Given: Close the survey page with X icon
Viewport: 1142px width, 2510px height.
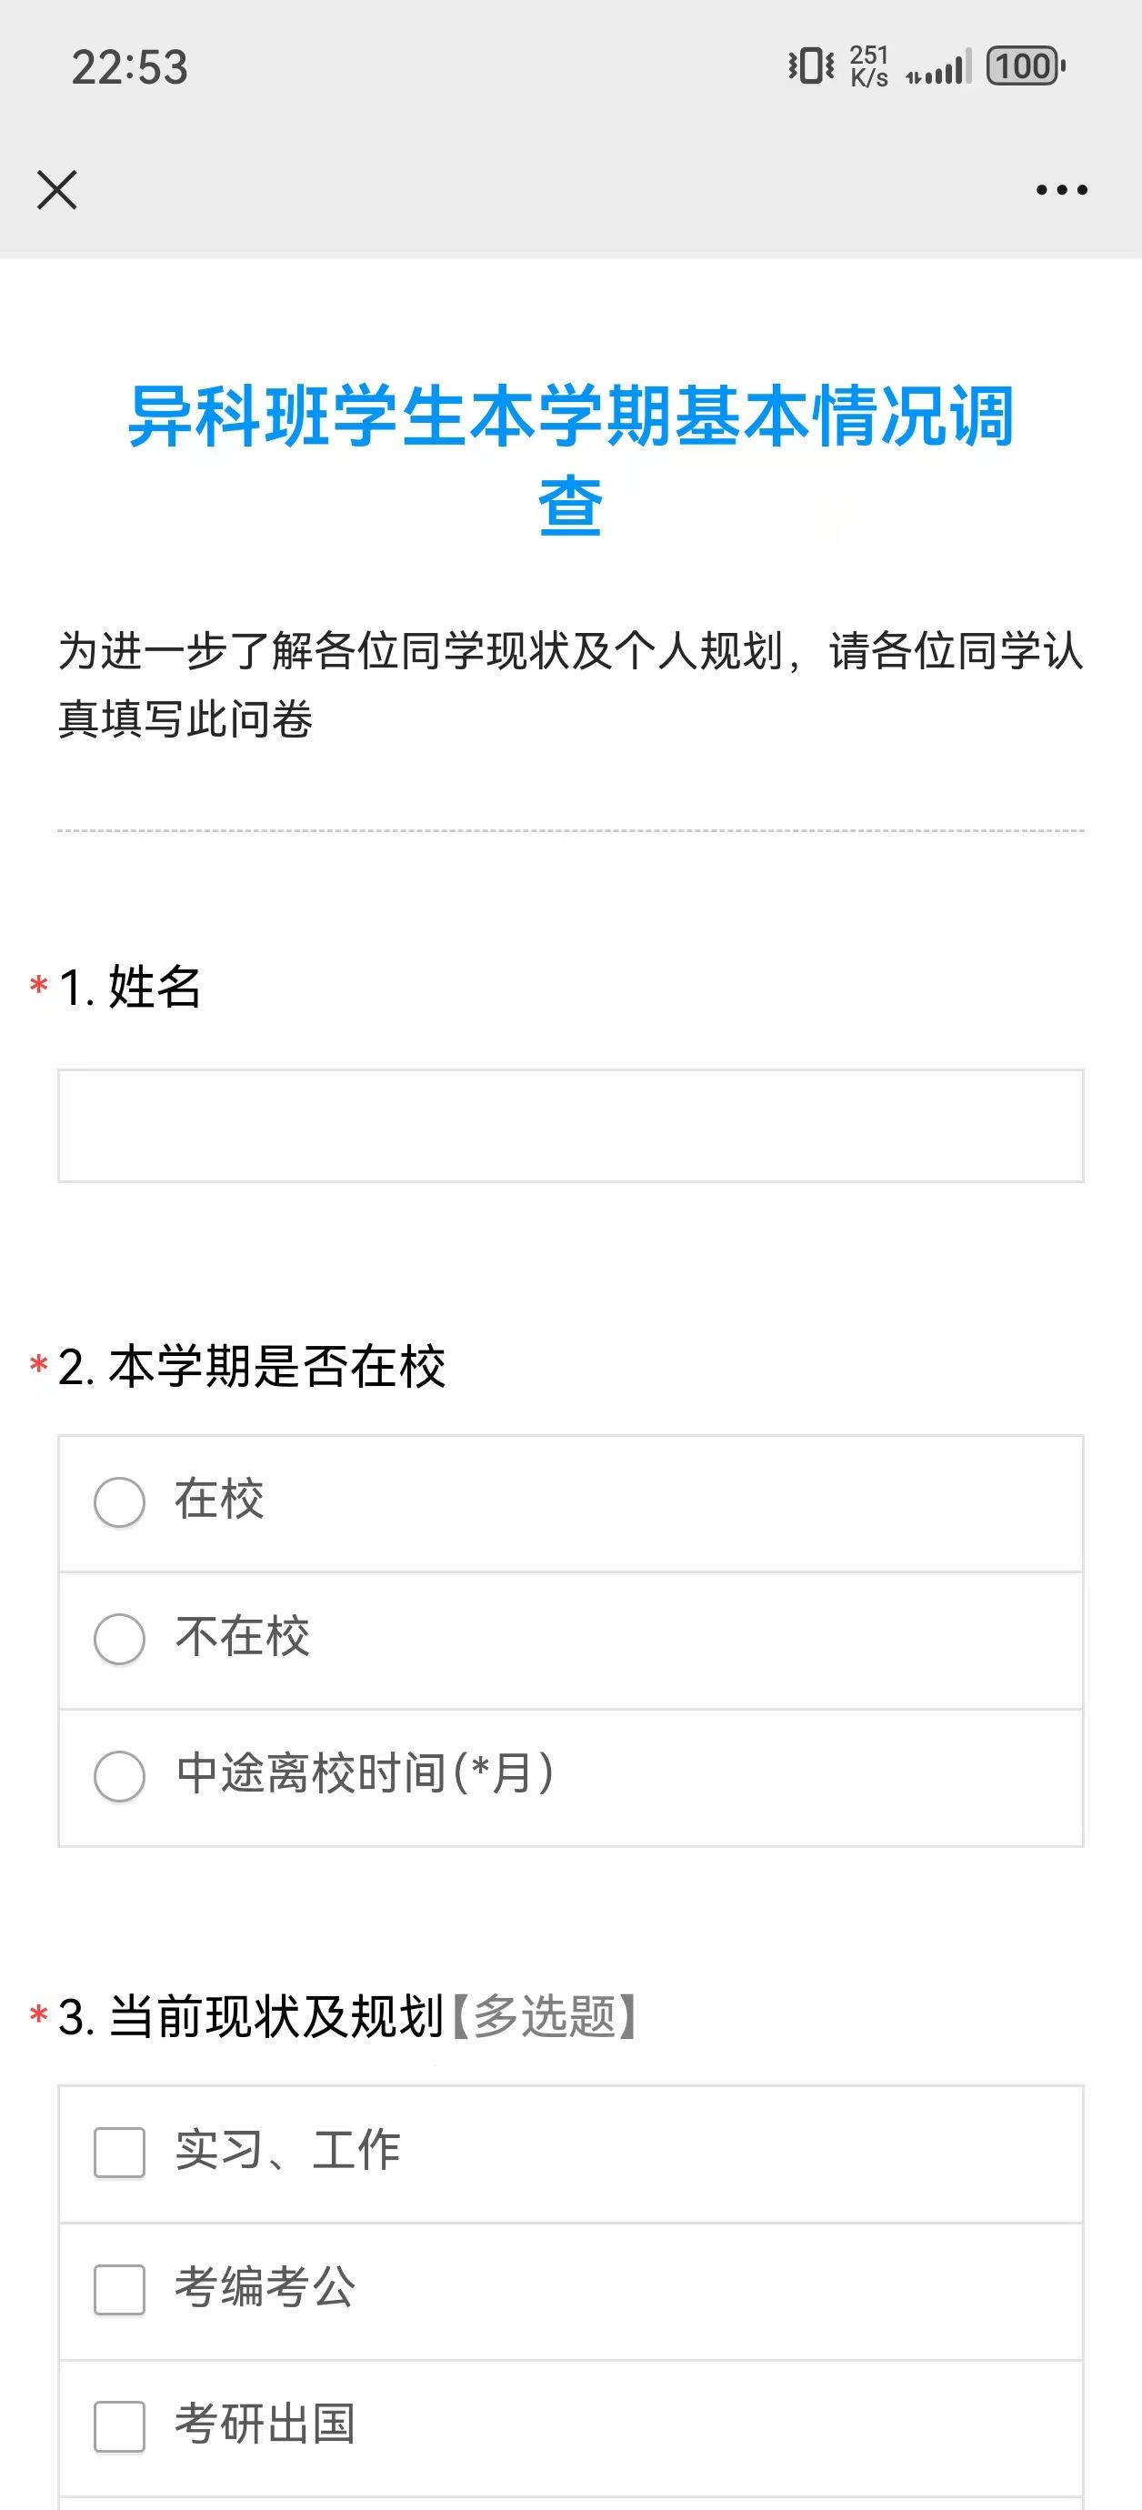Looking at the screenshot, I should [56, 190].
